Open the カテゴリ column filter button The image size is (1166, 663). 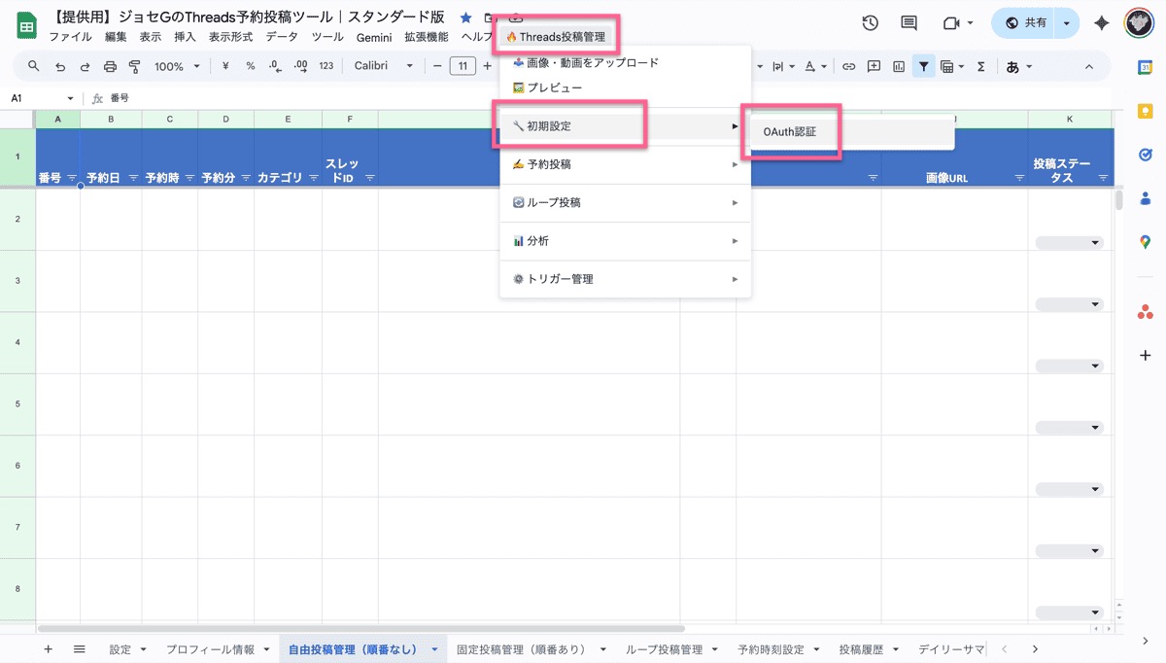[x=313, y=178]
